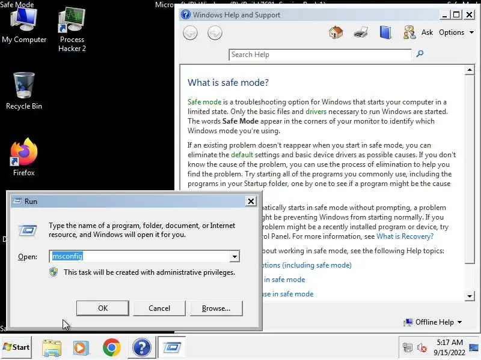Browse Help contents with the book icon
481x360 pixels.
click(385, 32)
